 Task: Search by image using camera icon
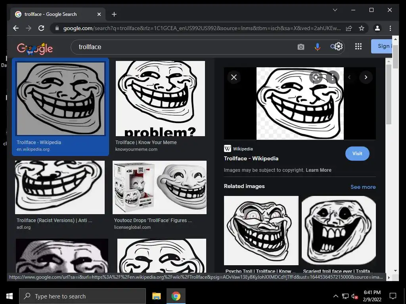(x=301, y=47)
